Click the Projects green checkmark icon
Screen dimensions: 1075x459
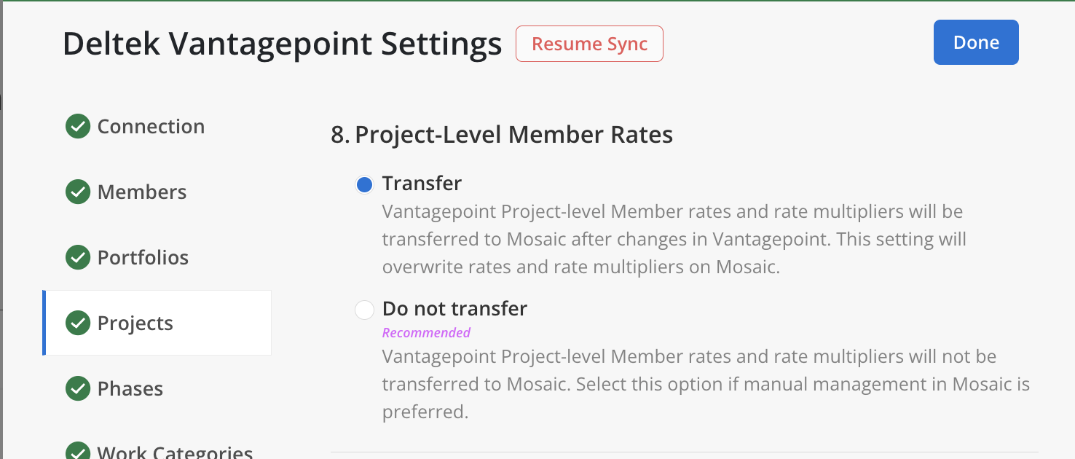click(78, 323)
